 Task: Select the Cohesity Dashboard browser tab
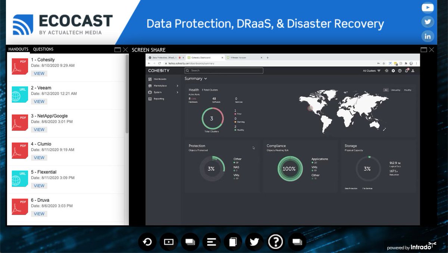tap(205, 58)
